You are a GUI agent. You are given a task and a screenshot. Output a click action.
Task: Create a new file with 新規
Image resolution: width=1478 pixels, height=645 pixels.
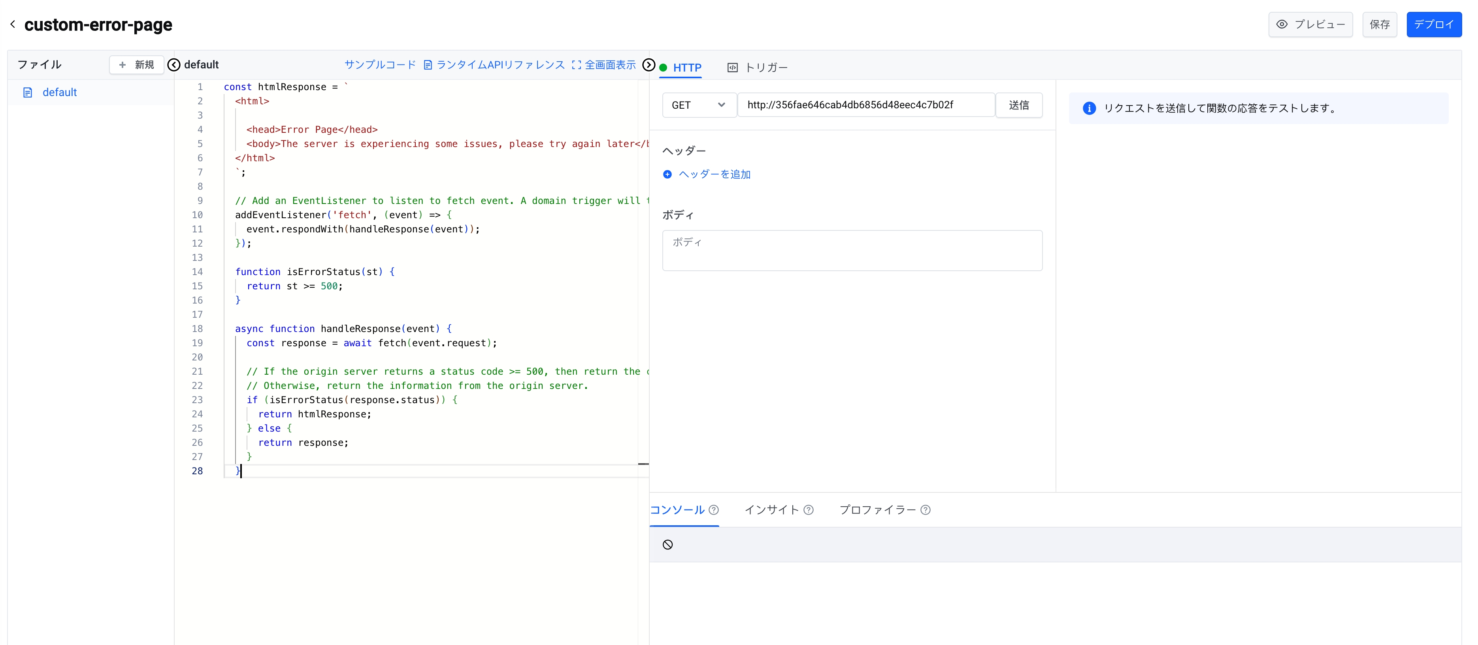[x=137, y=65]
